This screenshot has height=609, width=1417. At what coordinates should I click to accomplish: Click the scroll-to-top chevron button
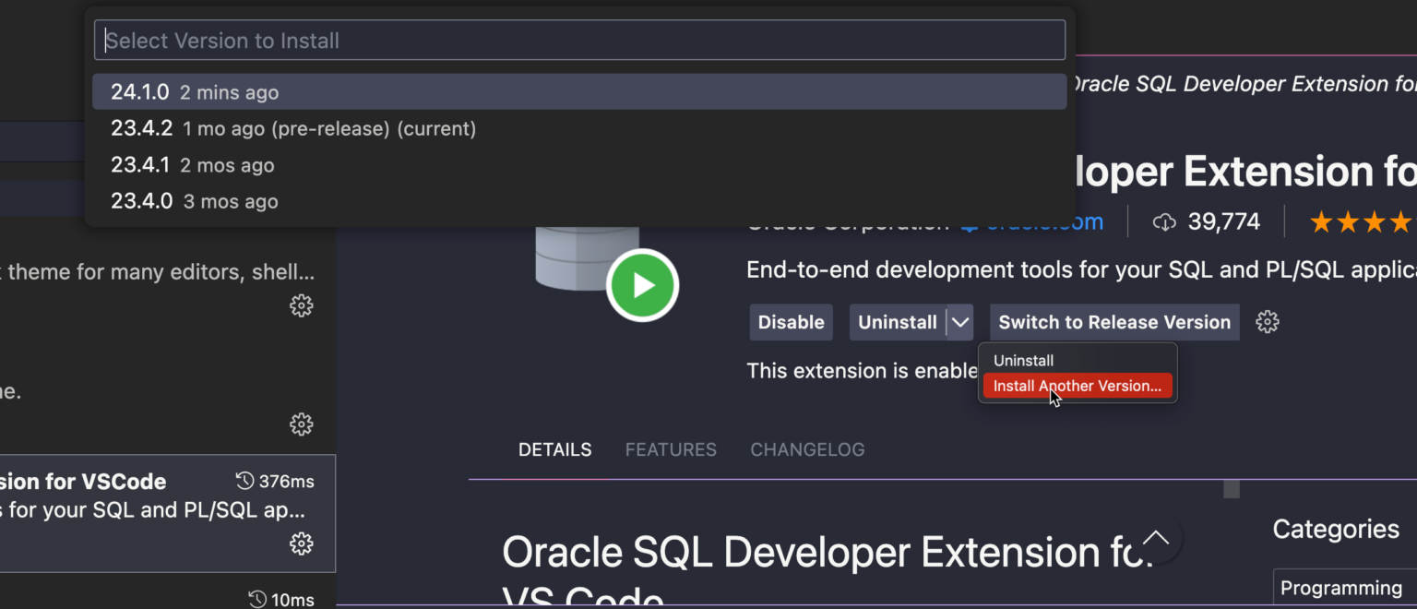[x=1155, y=538]
